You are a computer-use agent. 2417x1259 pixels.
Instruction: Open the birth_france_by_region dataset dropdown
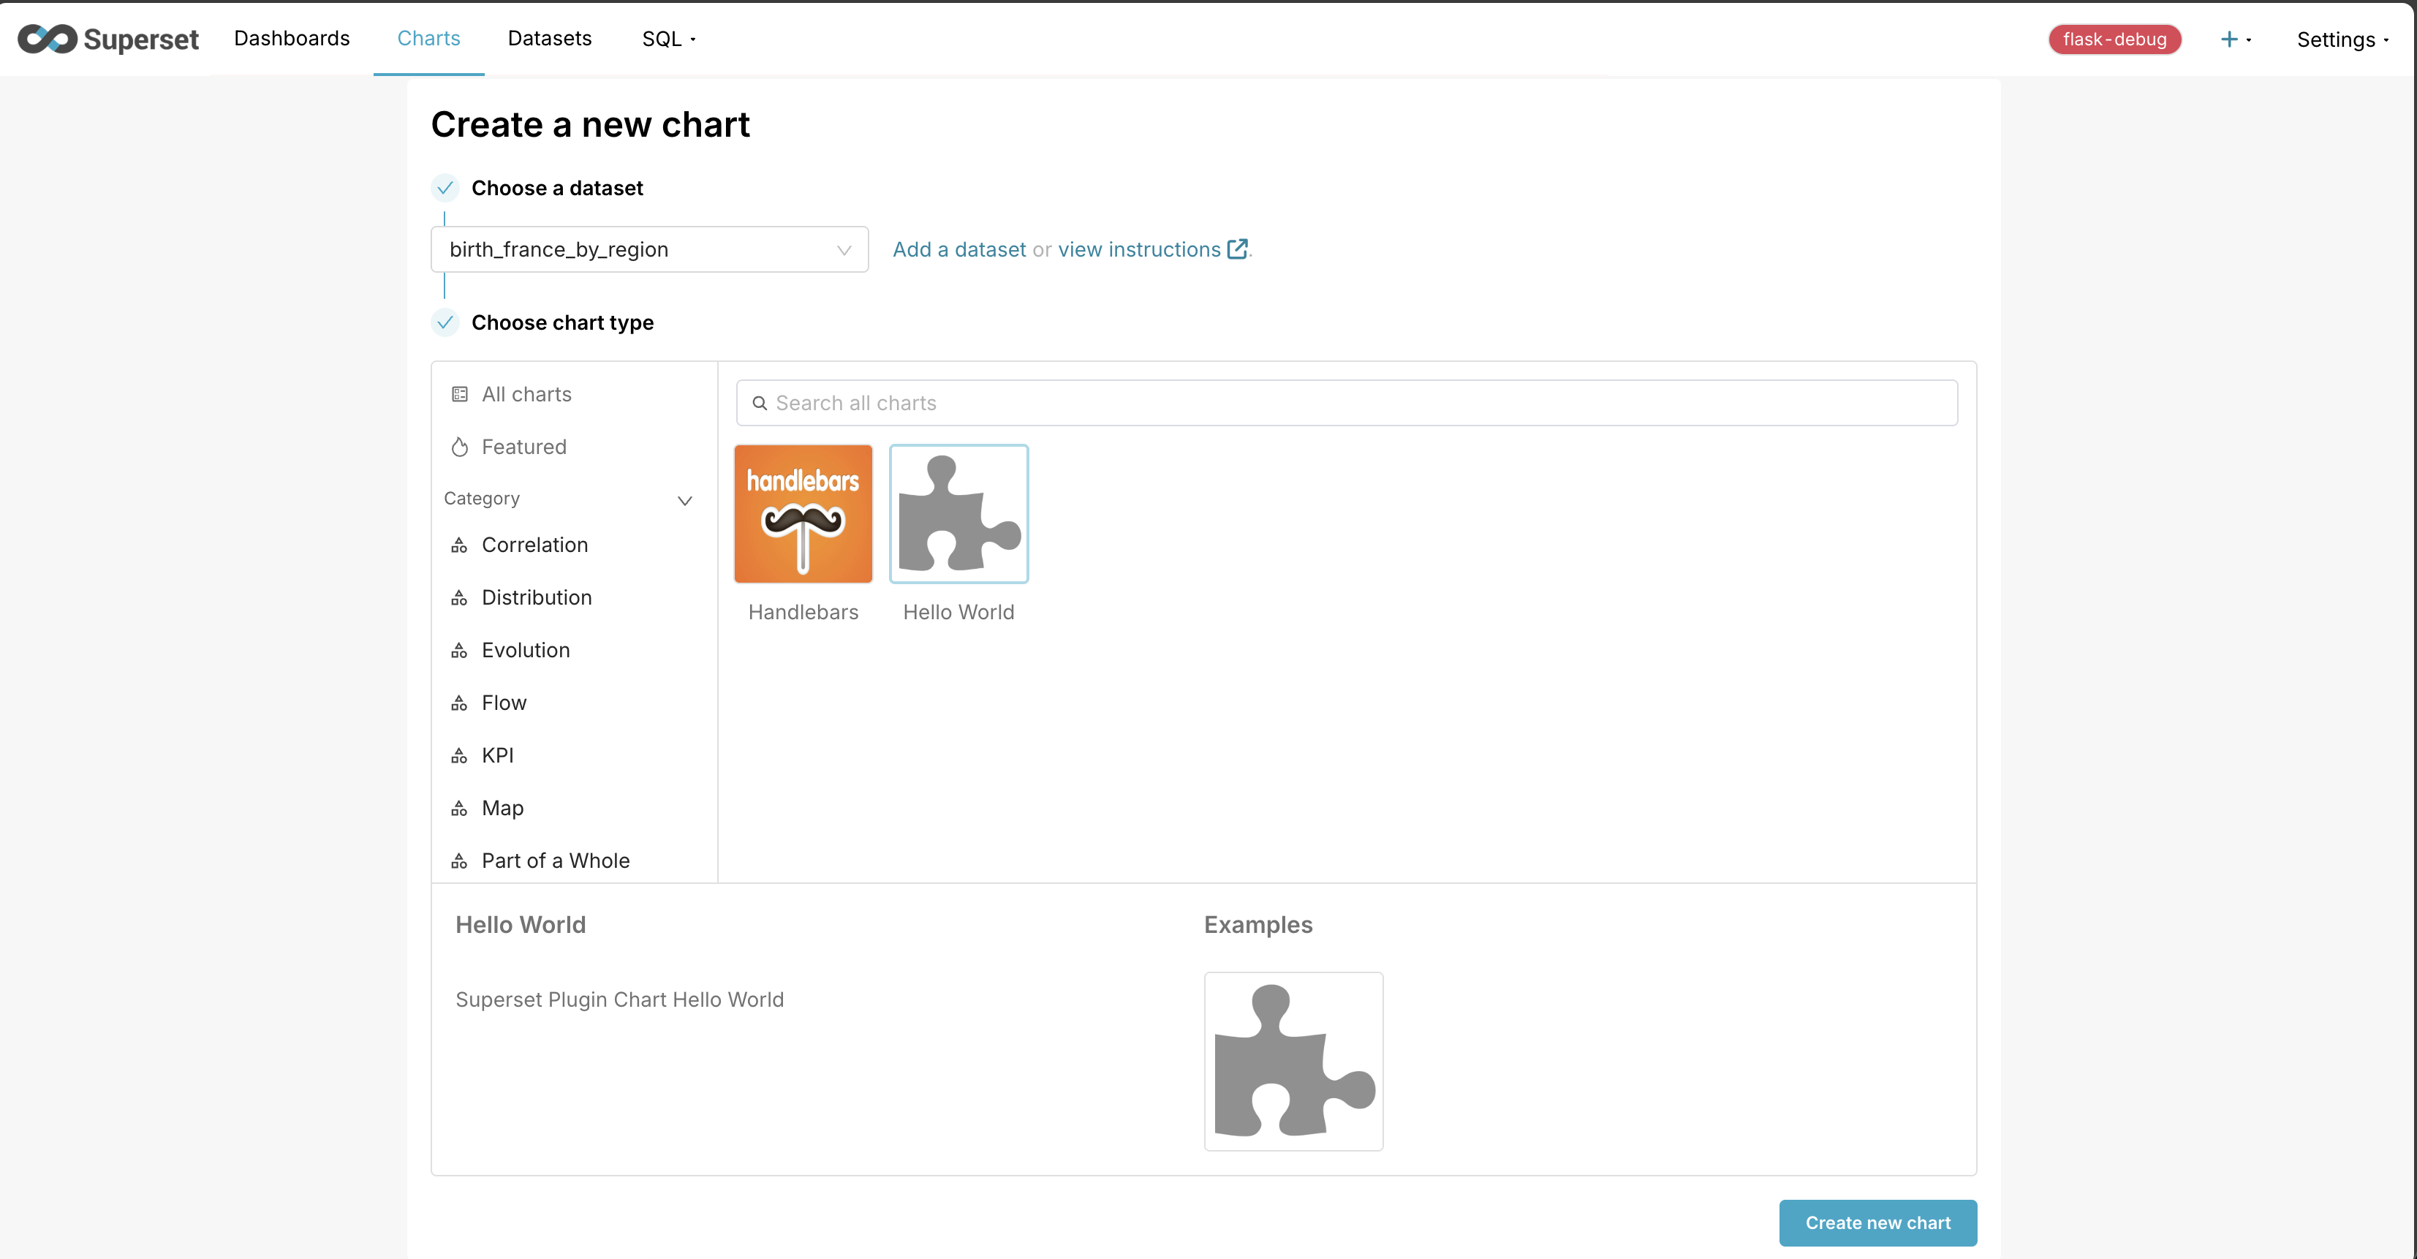pos(649,249)
